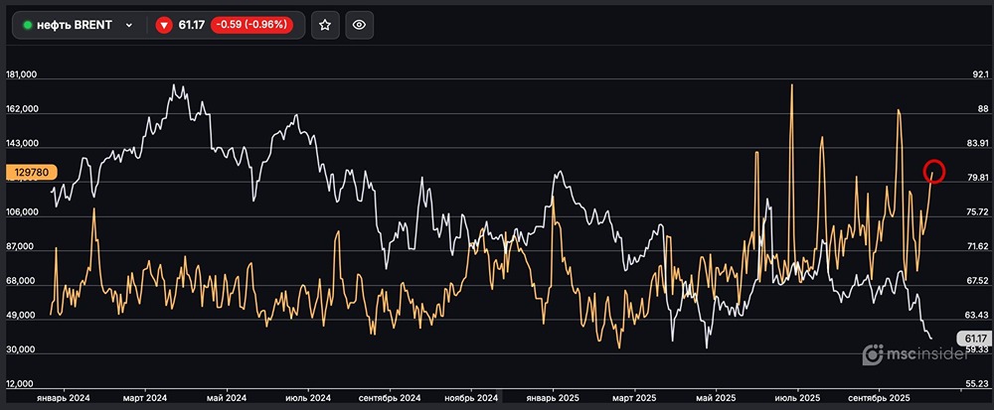Click the orange 129780 axis value label

[32, 172]
